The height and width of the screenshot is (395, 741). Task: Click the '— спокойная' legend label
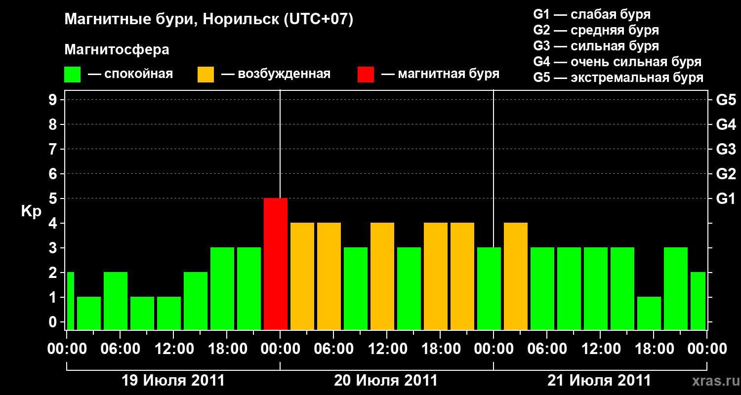coord(130,75)
